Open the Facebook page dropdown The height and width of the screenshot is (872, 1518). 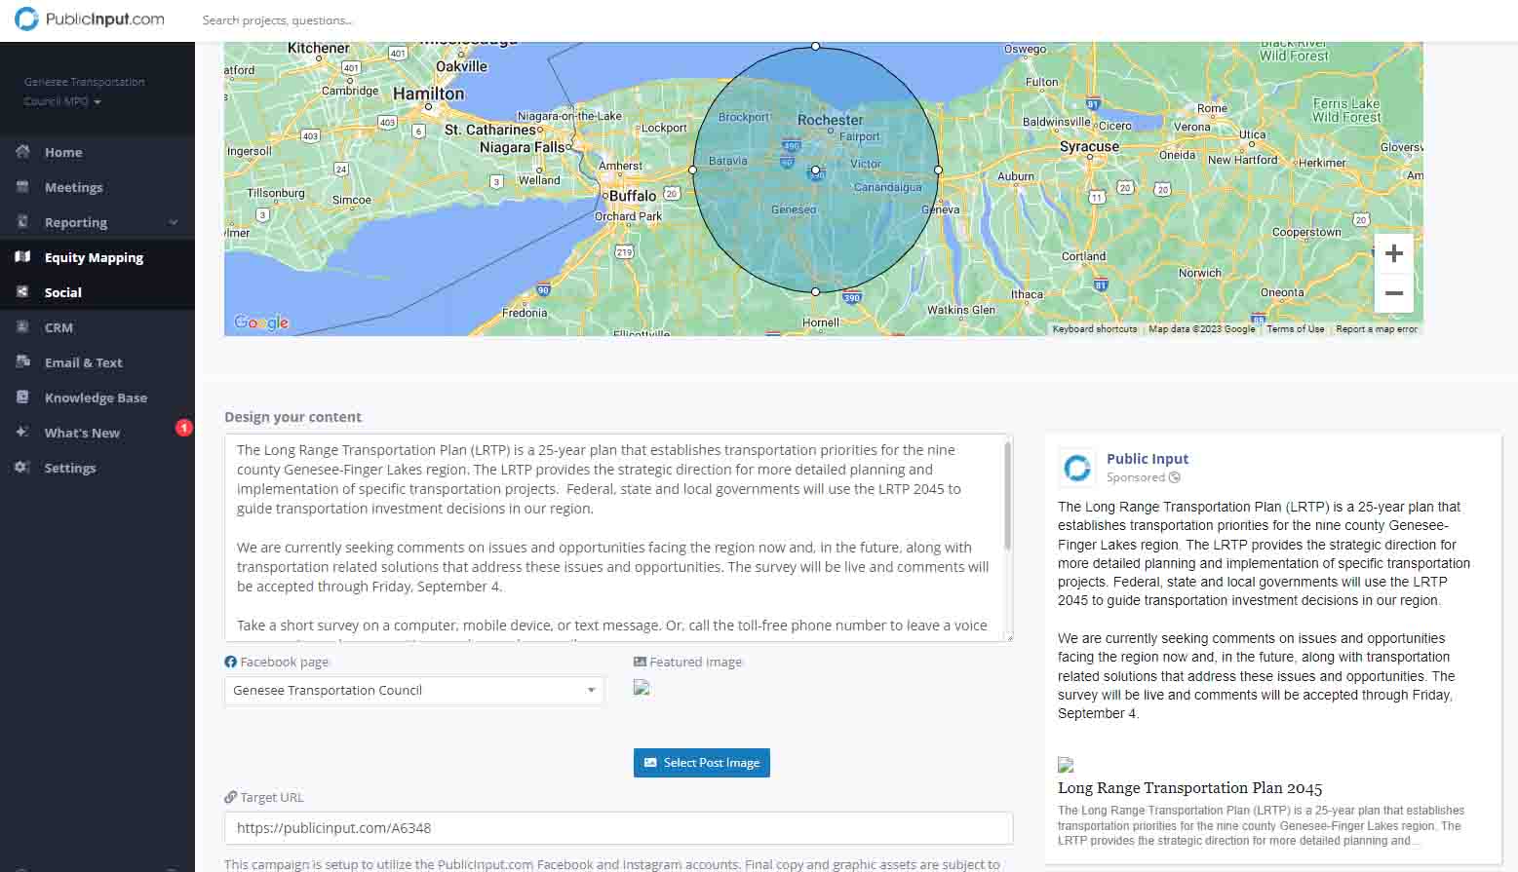pyautogui.click(x=413, y=691)
